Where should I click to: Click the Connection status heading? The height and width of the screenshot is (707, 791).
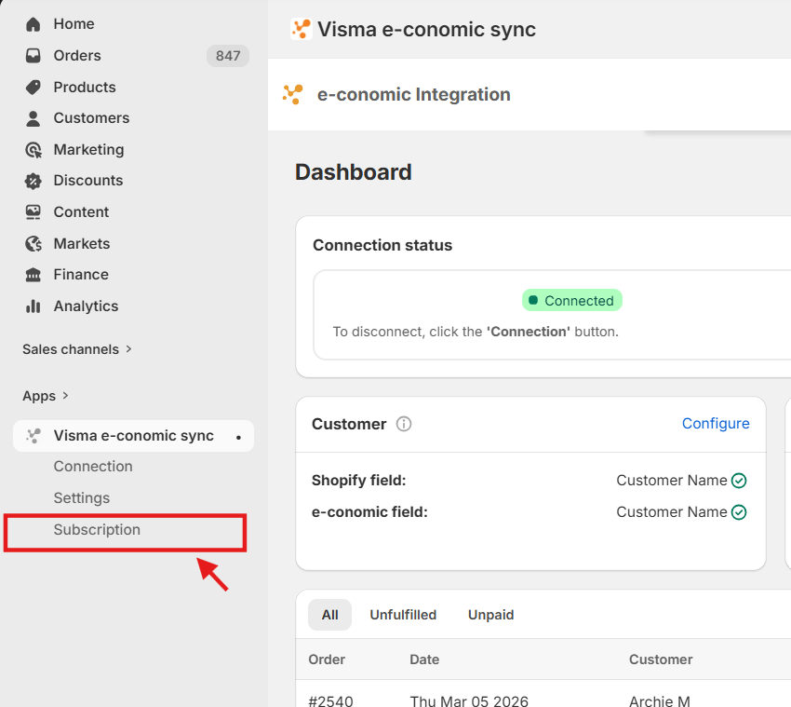(382, 245)
